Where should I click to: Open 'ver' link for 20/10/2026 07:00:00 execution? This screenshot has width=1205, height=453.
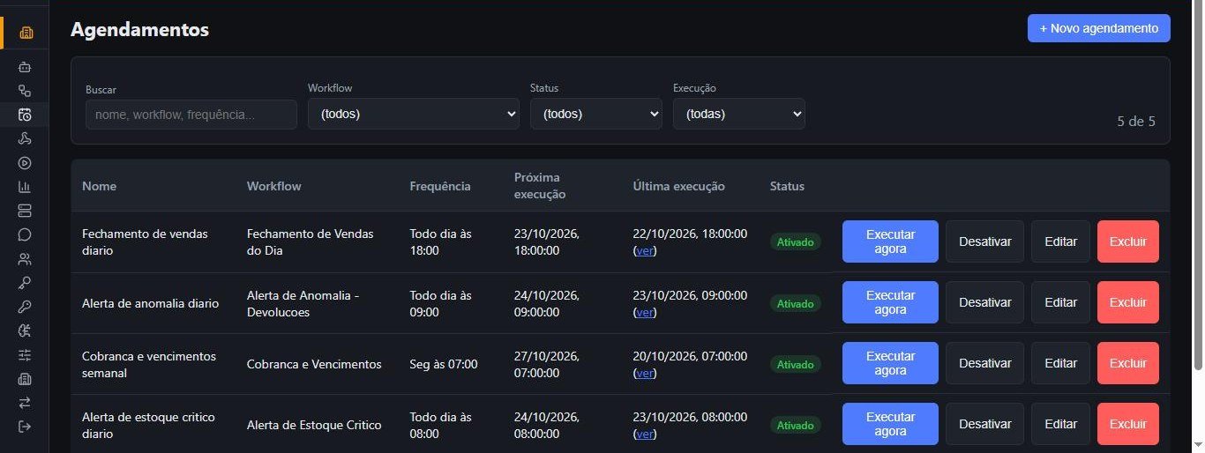[x=645, y=373]
